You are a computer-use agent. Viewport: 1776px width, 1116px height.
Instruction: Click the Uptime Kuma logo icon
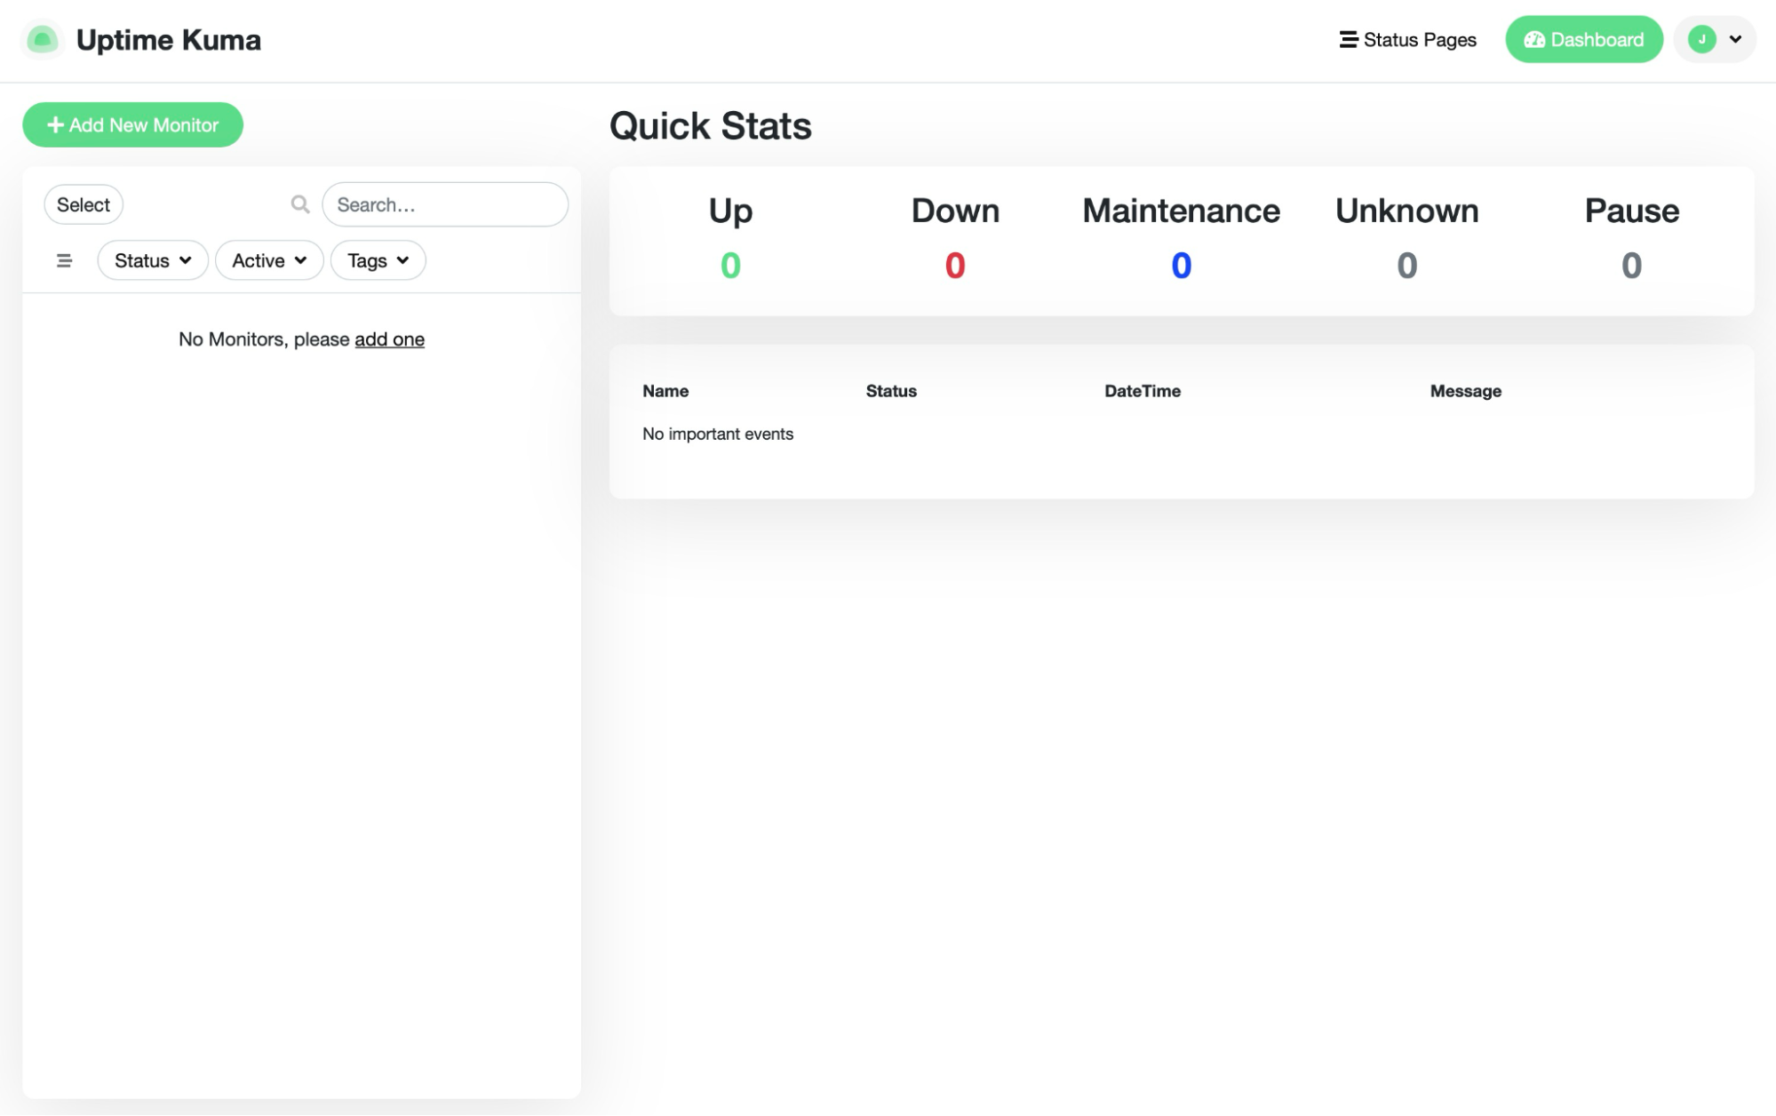[43, 39]
